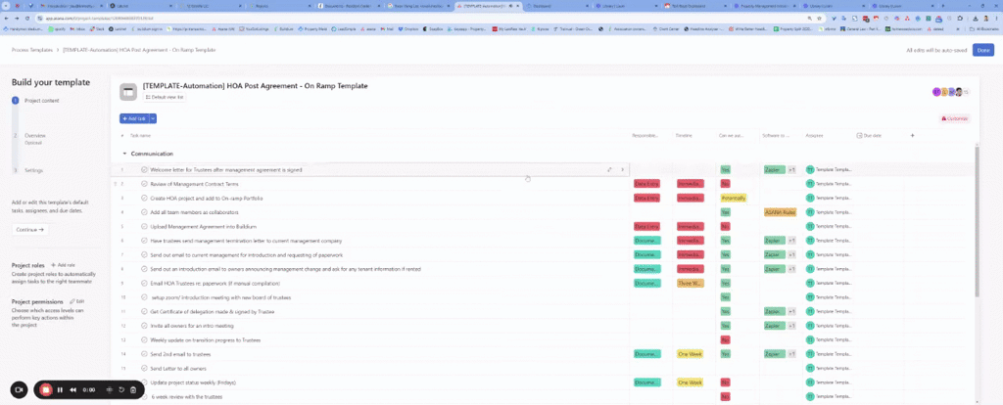The width and height of the screenshot is (1003, 405).
Task: Mark Welcome letter for Trustees task complete
Action: click(x=145, y=170)
